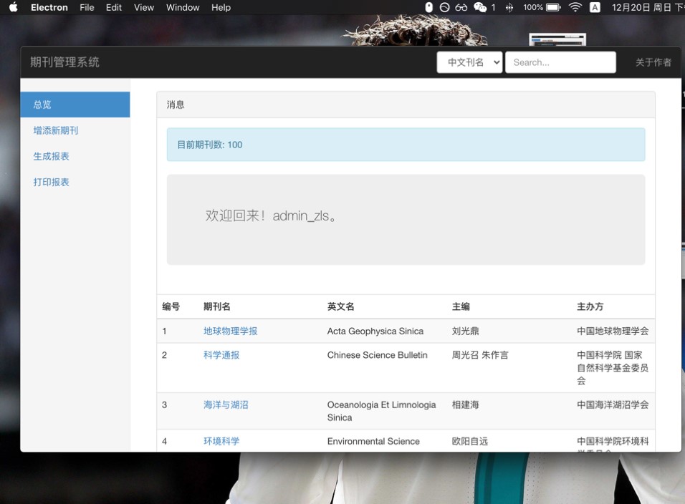Click the 目前期刊数: 100 notice
The width and height of the screenshot is (685, 504).
click(x=406, y=145)
